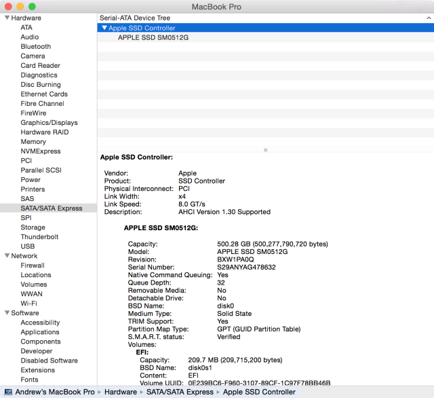434x398 pixels.
Task: Open Card Reader info
Action: click(x=41, y=65)
